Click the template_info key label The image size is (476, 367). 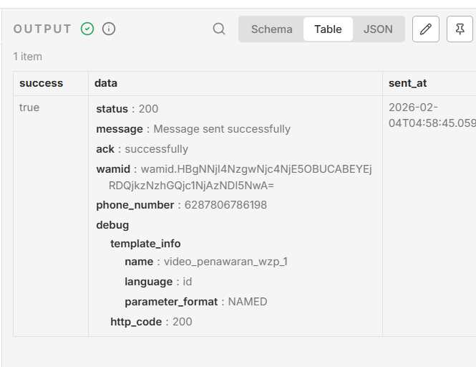pos(145,244)
